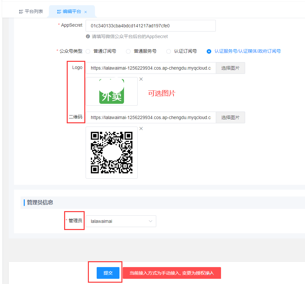Remove the Logo image with X icon

pos(141,79)
